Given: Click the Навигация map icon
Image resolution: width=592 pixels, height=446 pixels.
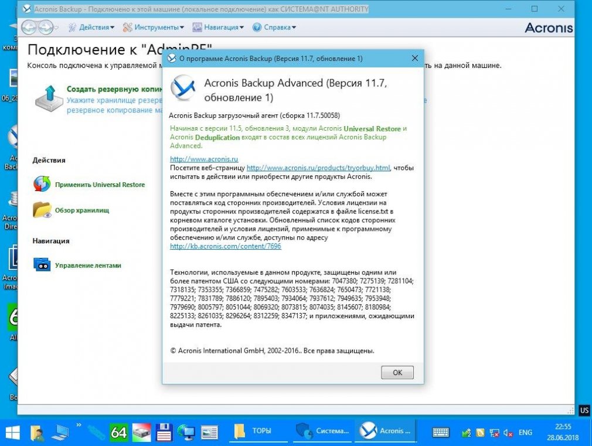Looking at the screenshot, I should click(x=197, y=27).
